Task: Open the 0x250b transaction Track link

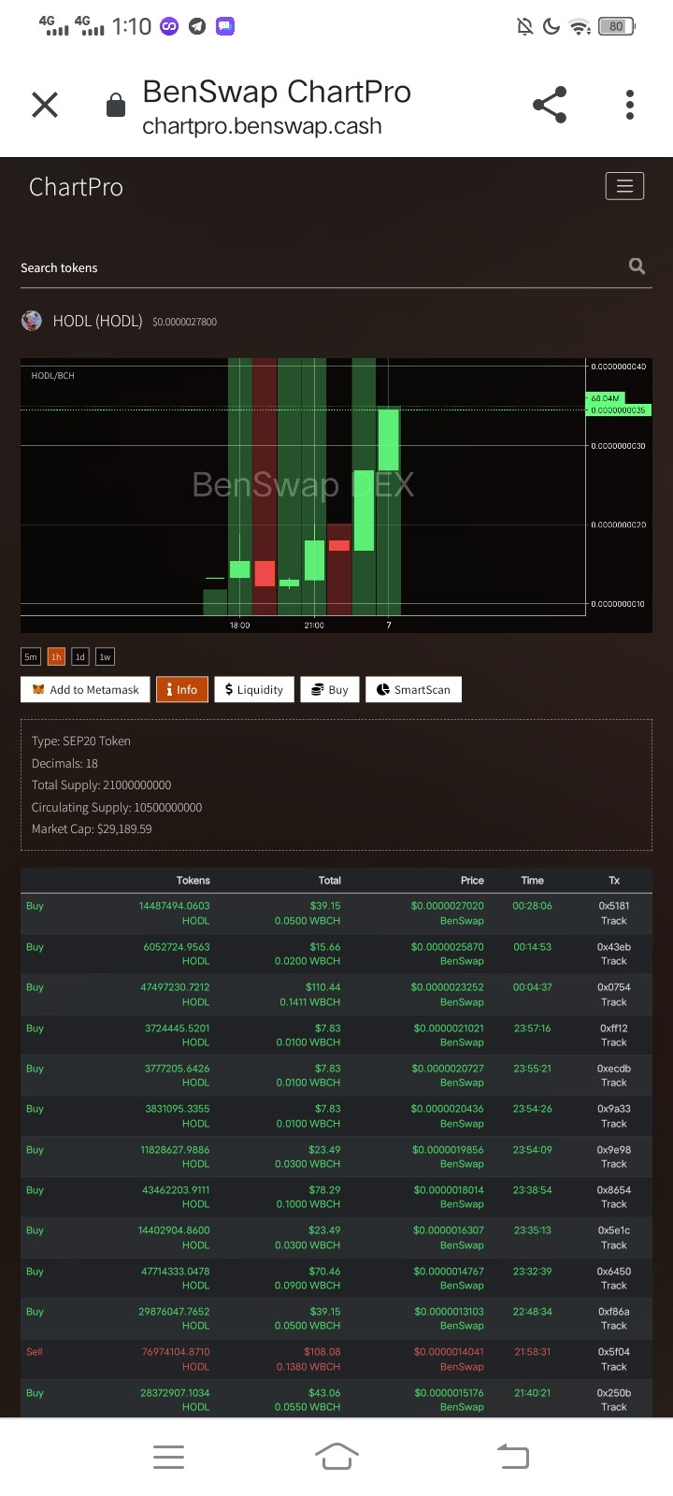Action: (x=614, y=1407)
